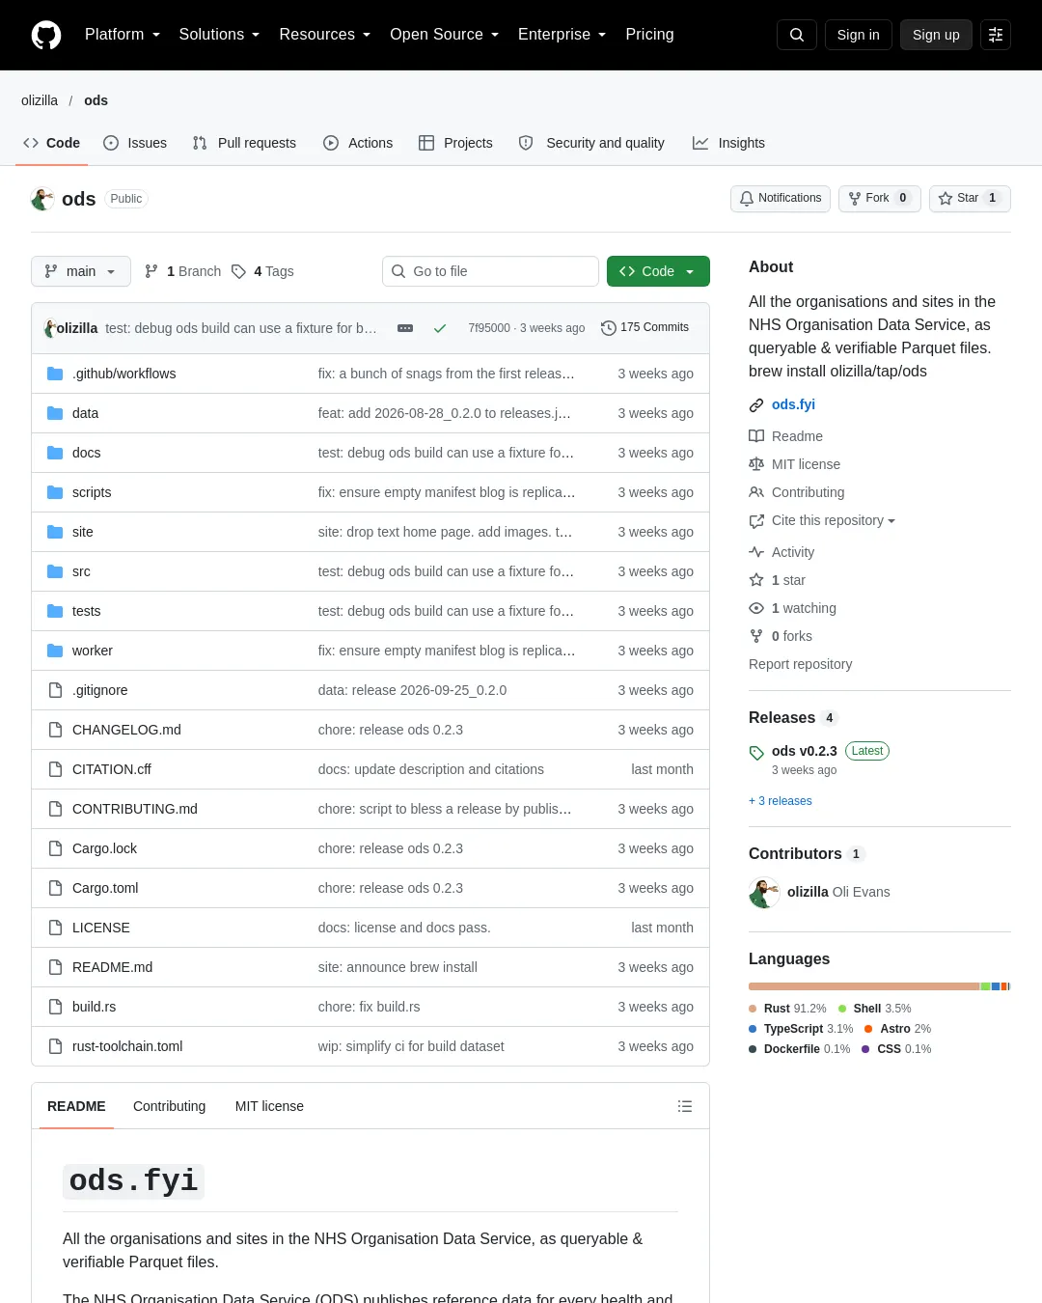Switch to the Issues tab
1042x1303 pixels.
(135, 143)
